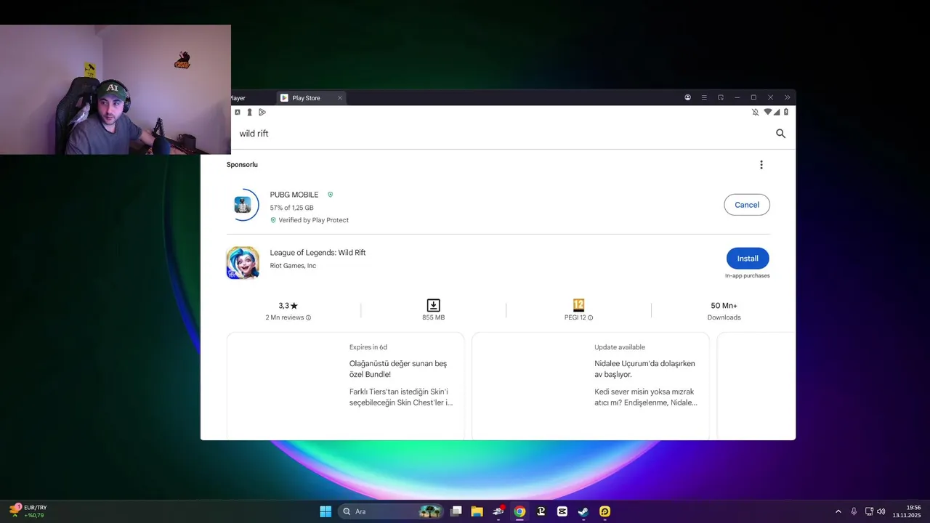Viewport: 930px width, 523px height.
Task: Open volume control in system tray
Action: point(881,511)
